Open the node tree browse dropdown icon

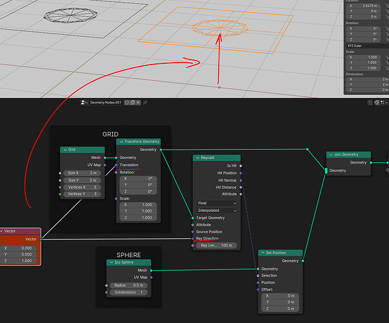85,102
